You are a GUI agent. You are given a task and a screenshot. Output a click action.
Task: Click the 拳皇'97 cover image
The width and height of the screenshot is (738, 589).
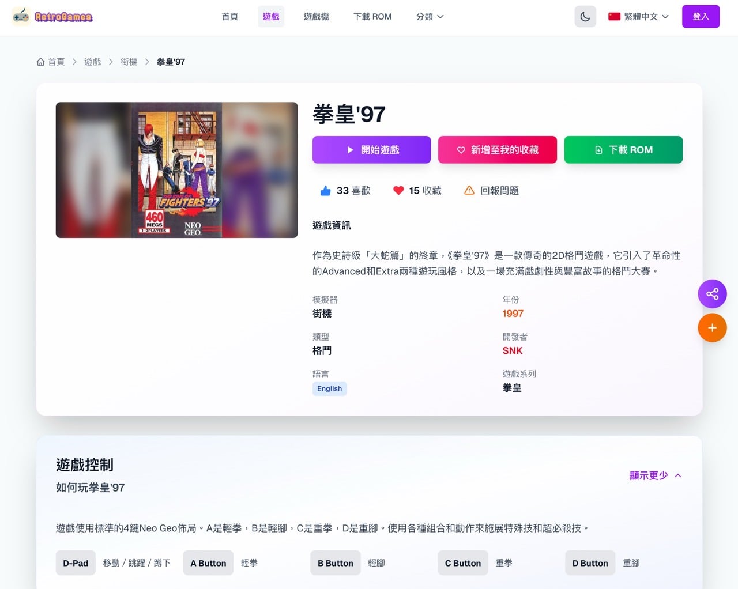tap(177, 170)
